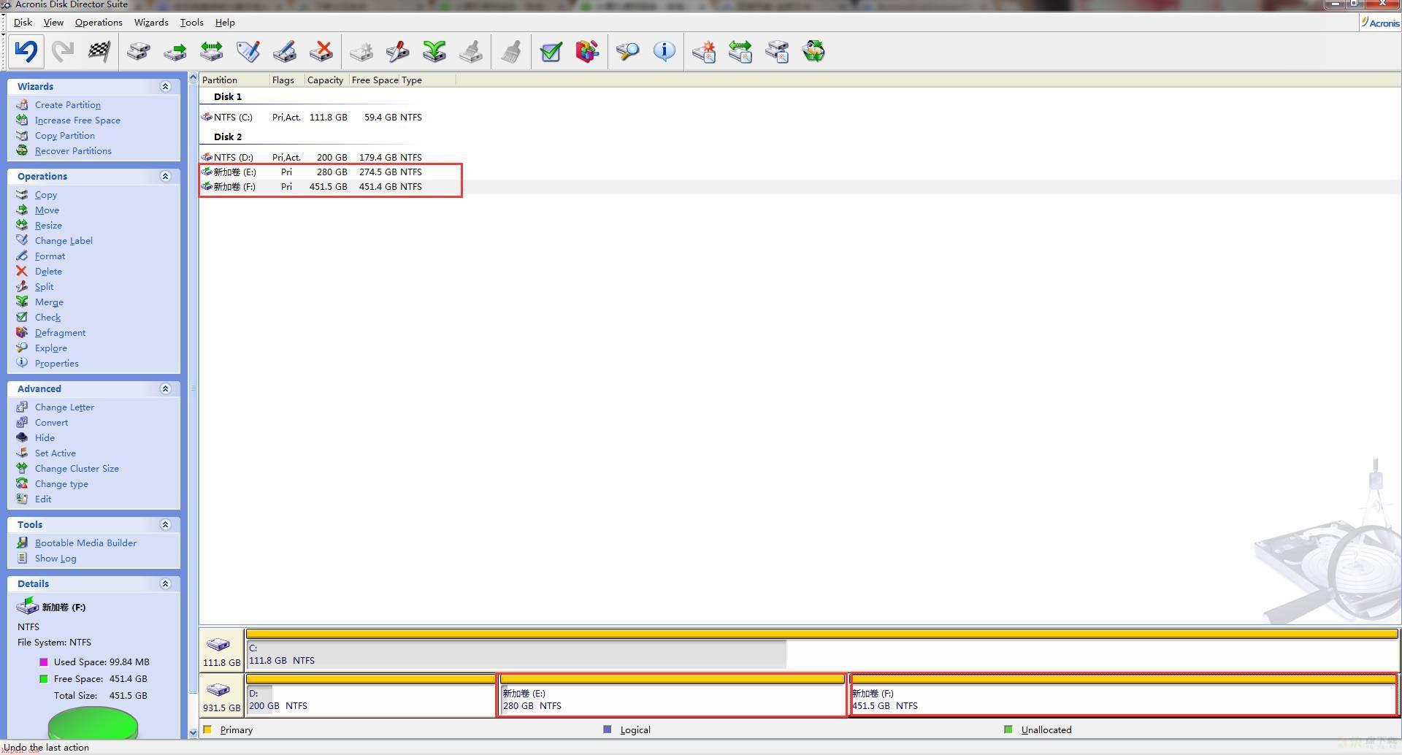
Task: Click the Set Active link
Action: [55, 453]
